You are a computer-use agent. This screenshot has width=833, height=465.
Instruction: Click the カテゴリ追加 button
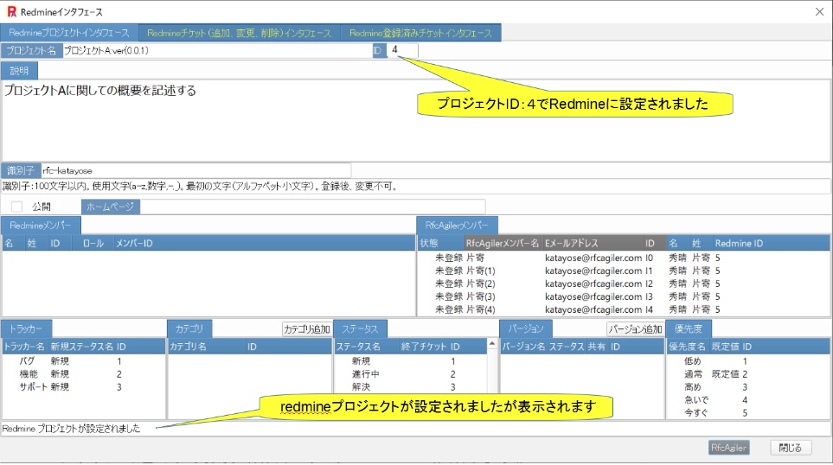click(307, 329)
